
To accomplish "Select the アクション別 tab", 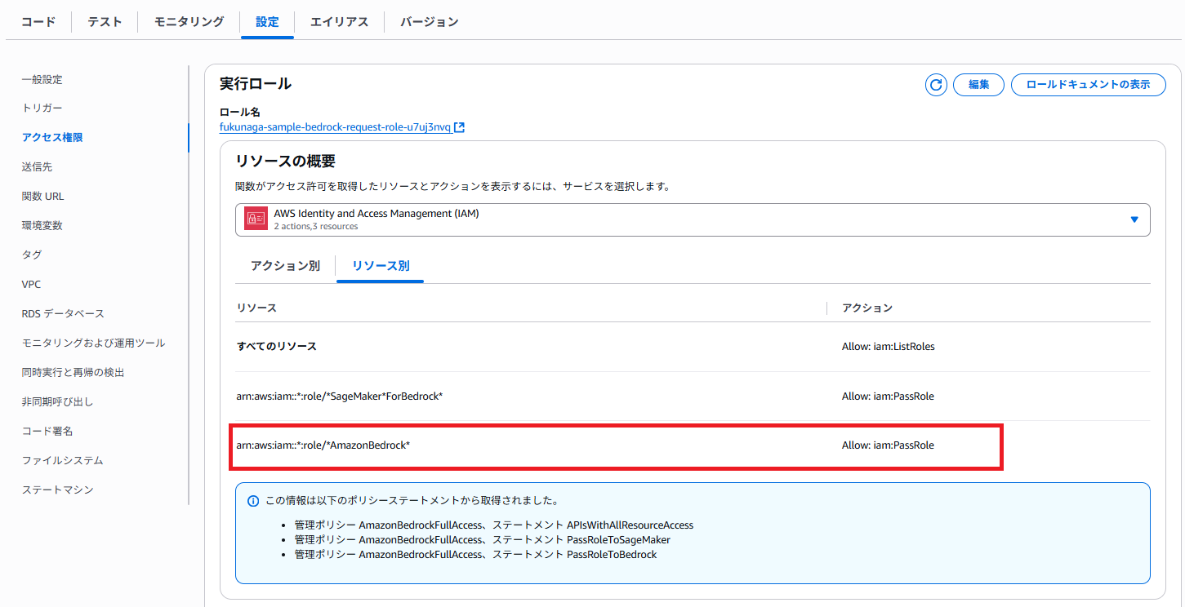I will [285, 266].
